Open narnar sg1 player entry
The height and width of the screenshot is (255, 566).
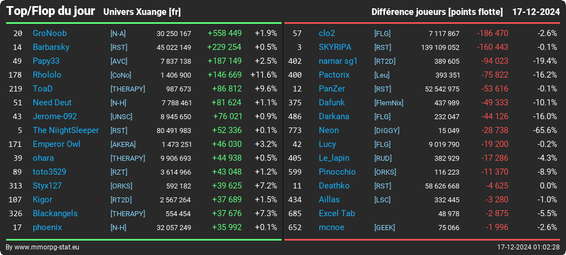click(338, 61)
